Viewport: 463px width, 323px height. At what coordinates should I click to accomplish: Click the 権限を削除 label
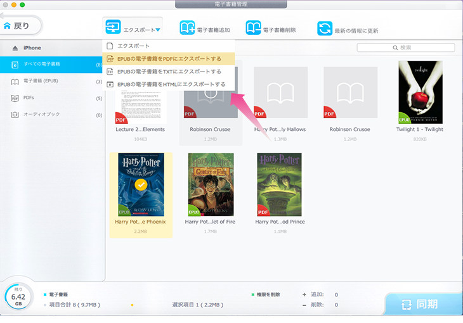click(x=268, y=294)
